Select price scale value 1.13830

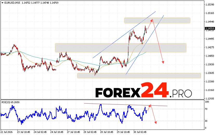pos(210,65)
